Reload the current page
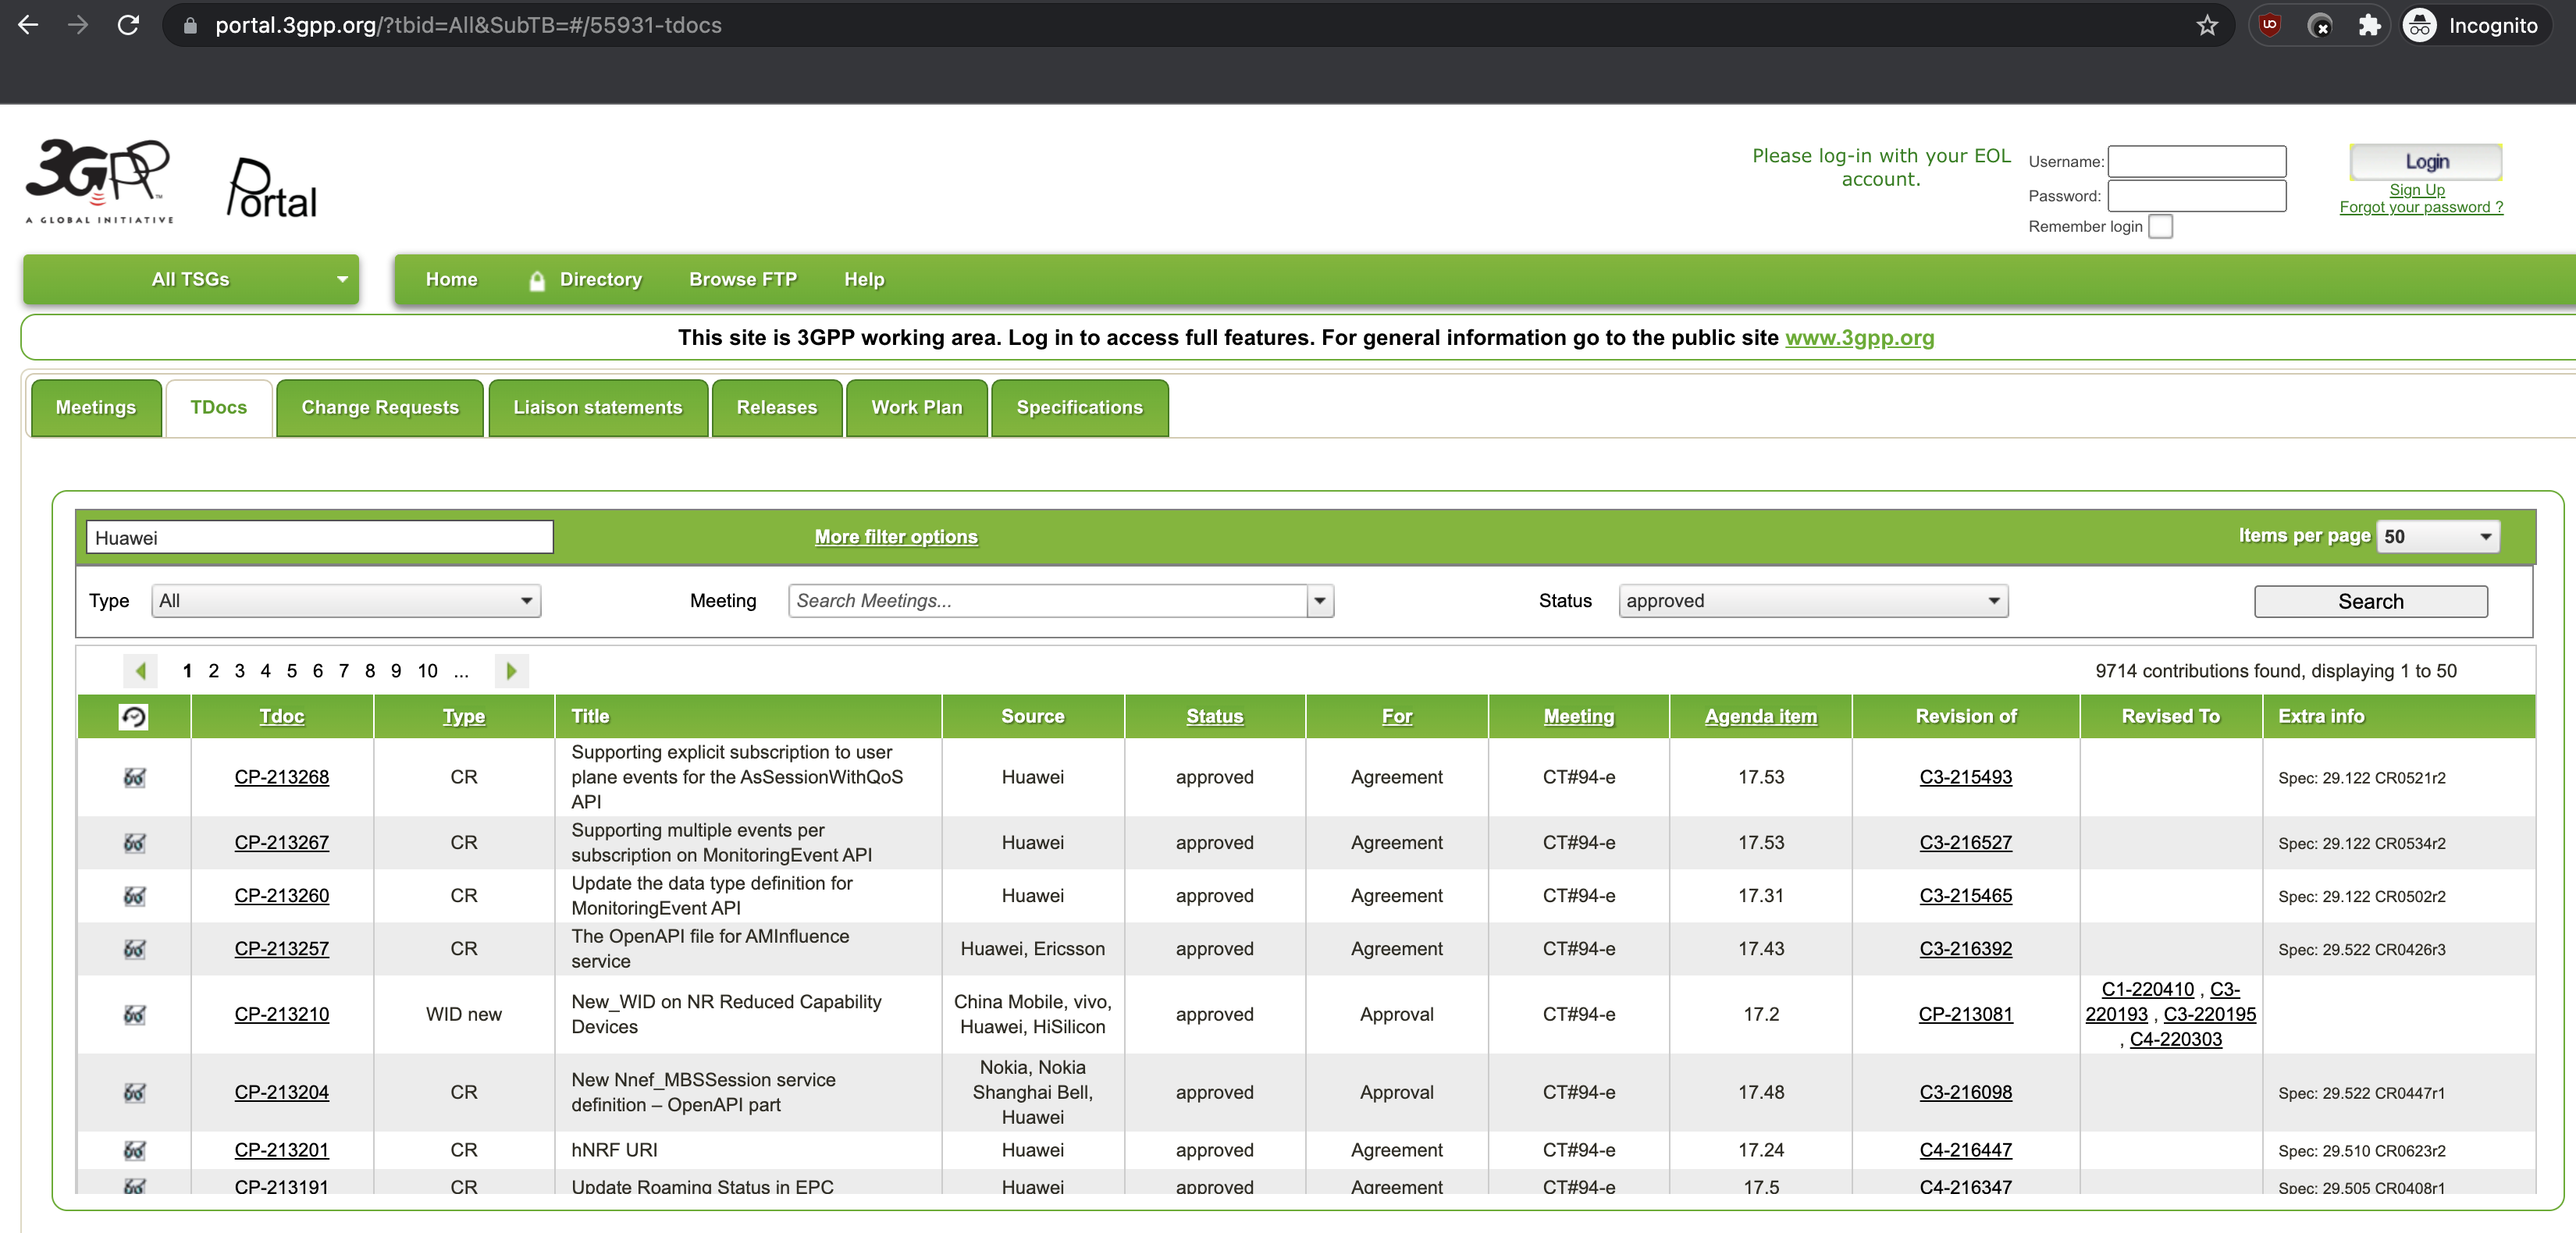This screenshot has width=2576, height=1233. pyautogui.click(x=128, y=26)
